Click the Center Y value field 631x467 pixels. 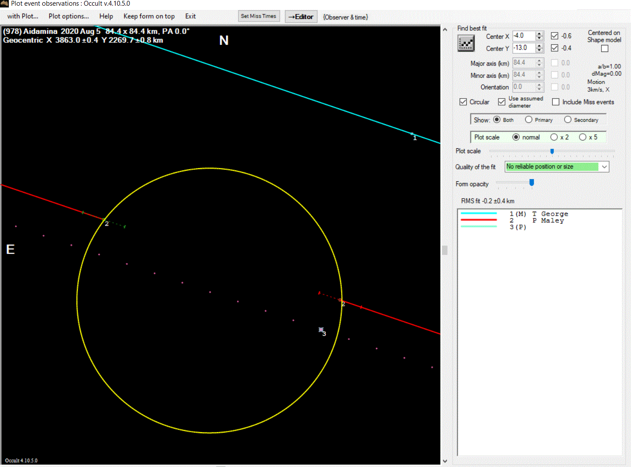(524, 48)
